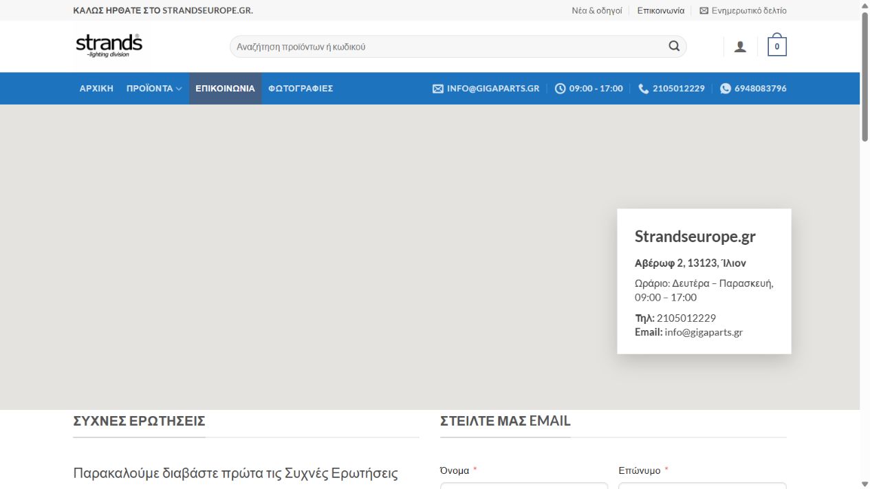
Task: Click the Strandseurope.gr heading in the info card
Action: (695, 237)
